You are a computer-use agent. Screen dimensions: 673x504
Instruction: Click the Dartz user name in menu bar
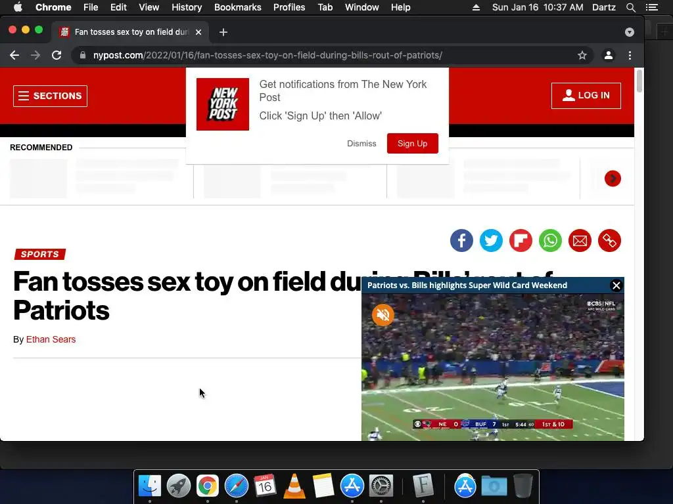coord(604,7)
